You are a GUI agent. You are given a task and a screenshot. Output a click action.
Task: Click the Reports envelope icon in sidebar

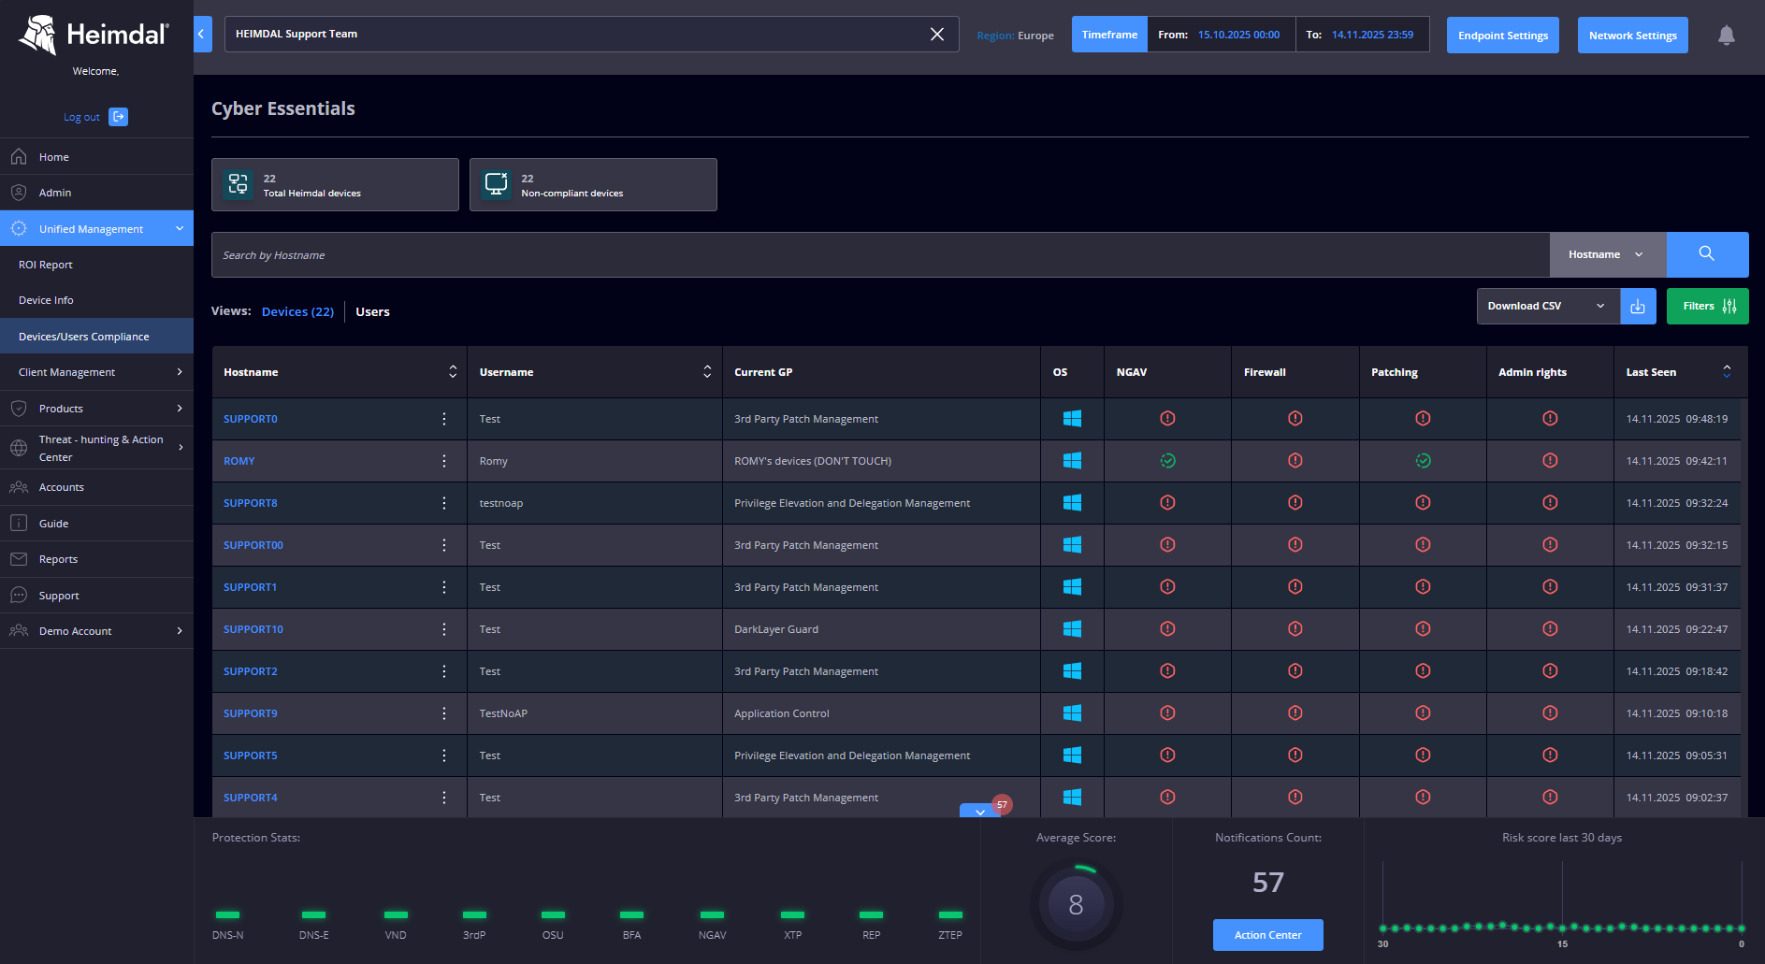point(19,559)
